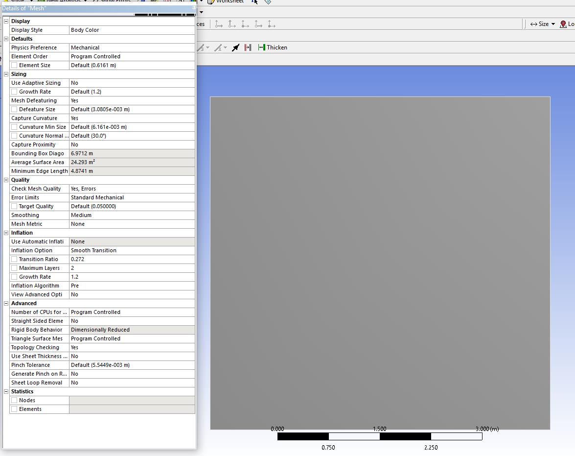This screenshot has height=456, width=575.
Task: Toggle Growth Rate checkbox under Inflation
Action: click(x=14, y=277)
